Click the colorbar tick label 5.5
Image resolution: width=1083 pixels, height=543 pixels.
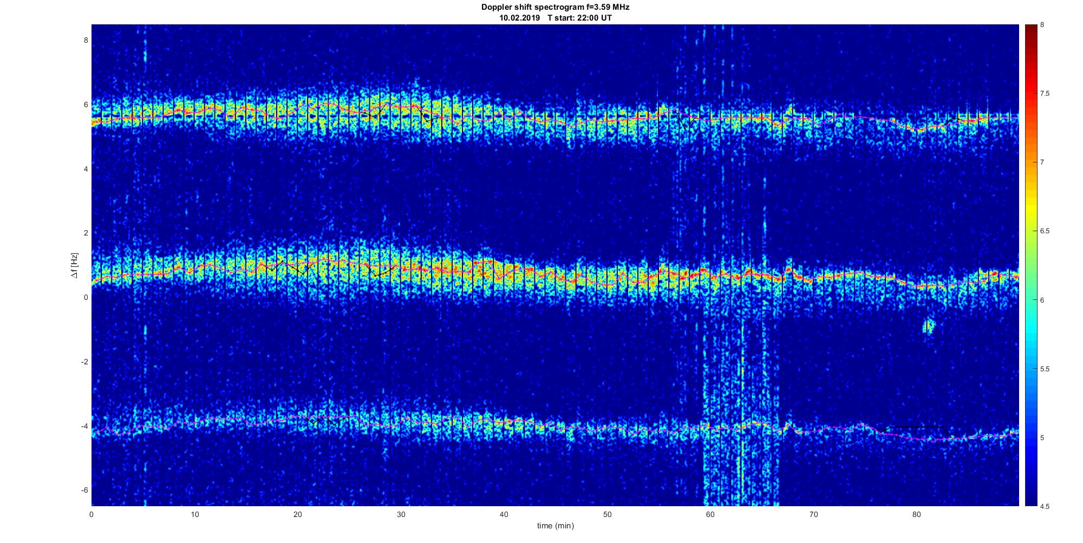tap(1045, 369)
